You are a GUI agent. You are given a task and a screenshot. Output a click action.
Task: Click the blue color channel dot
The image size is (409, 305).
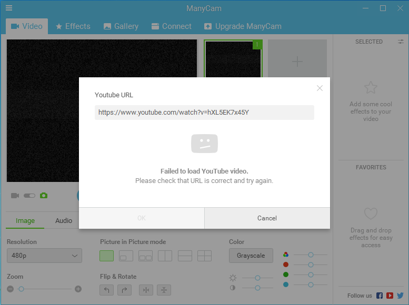(286, 284)
